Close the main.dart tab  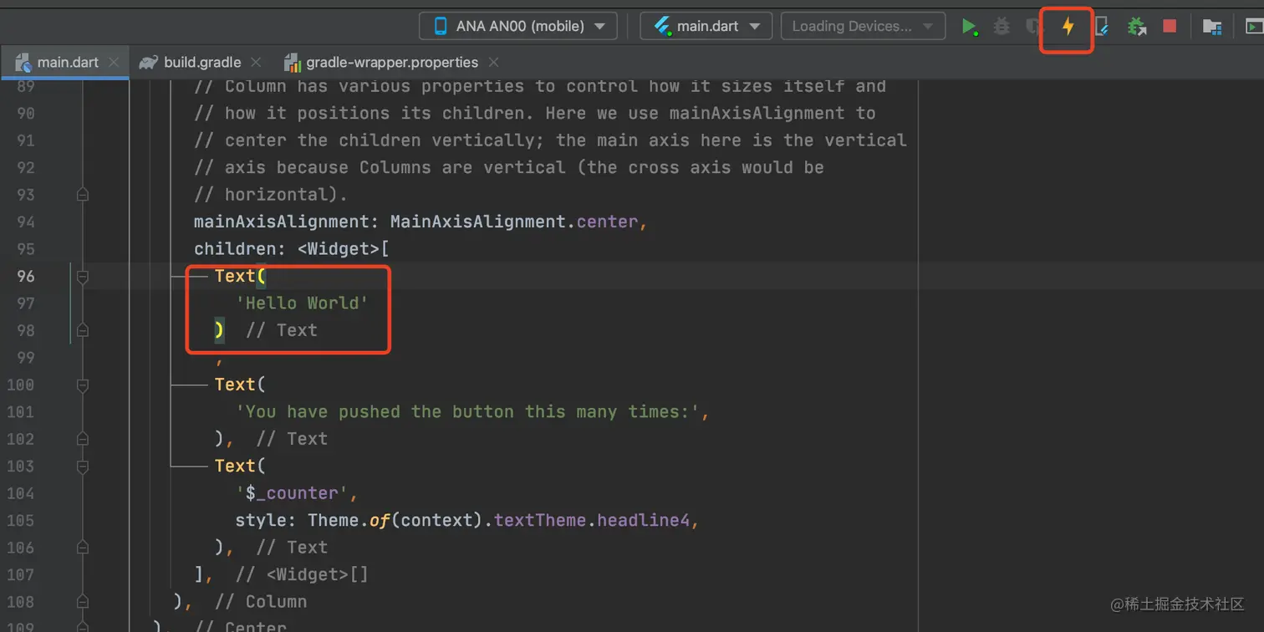click(114, 63)
